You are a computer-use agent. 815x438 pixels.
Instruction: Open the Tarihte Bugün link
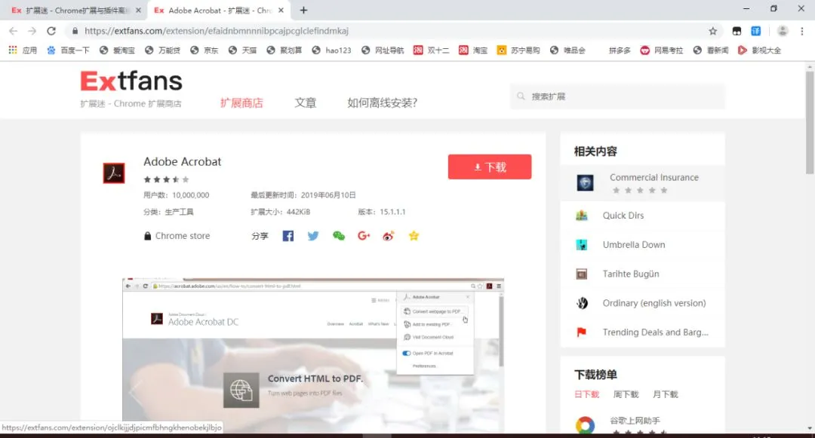click(x=630, y=274)
